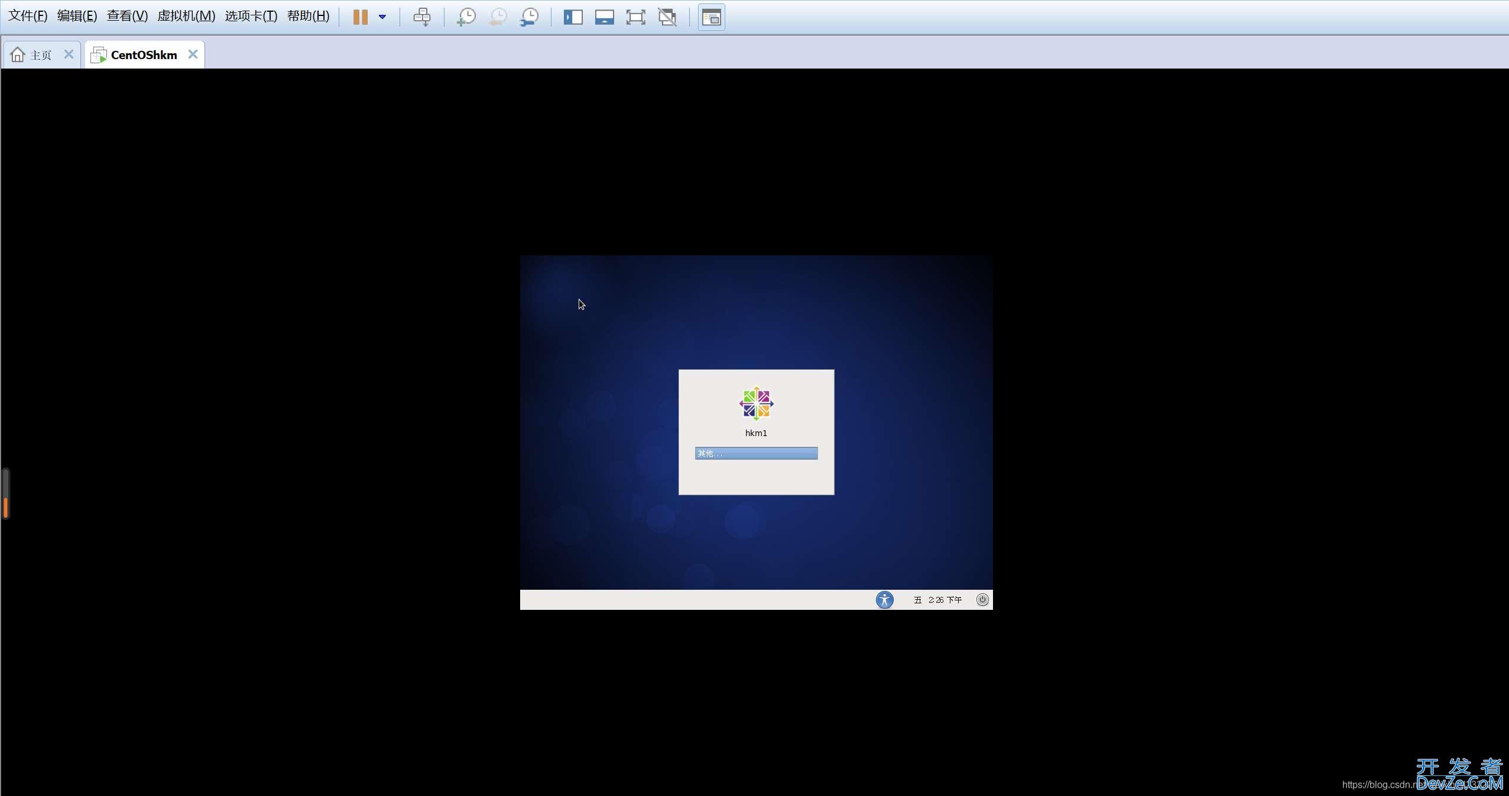Open the 查看(V) menu
The height and width of the screenshot is (796, 1509).
(x=127, y=16)
